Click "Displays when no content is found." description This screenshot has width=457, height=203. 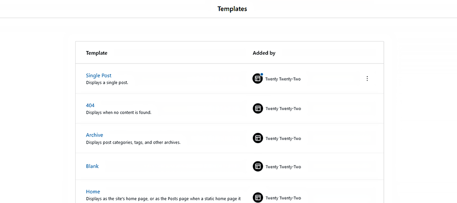click(x=118, y=112)
